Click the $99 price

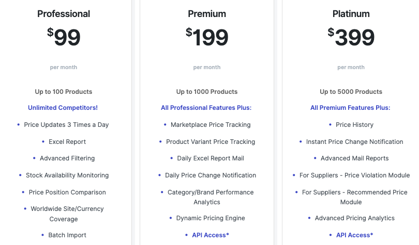(64, 37)
